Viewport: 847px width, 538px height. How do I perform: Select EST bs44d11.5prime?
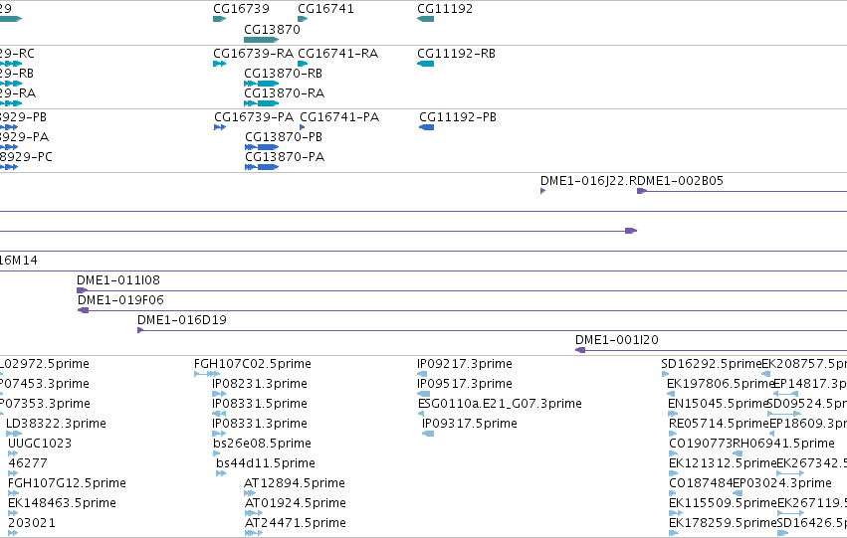(x=266, y=463)
